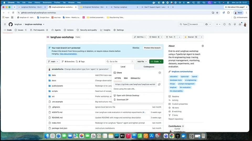The width and height of the screenshot is (252, 141).
Task: Select SSH clone option
Action: 126,78
